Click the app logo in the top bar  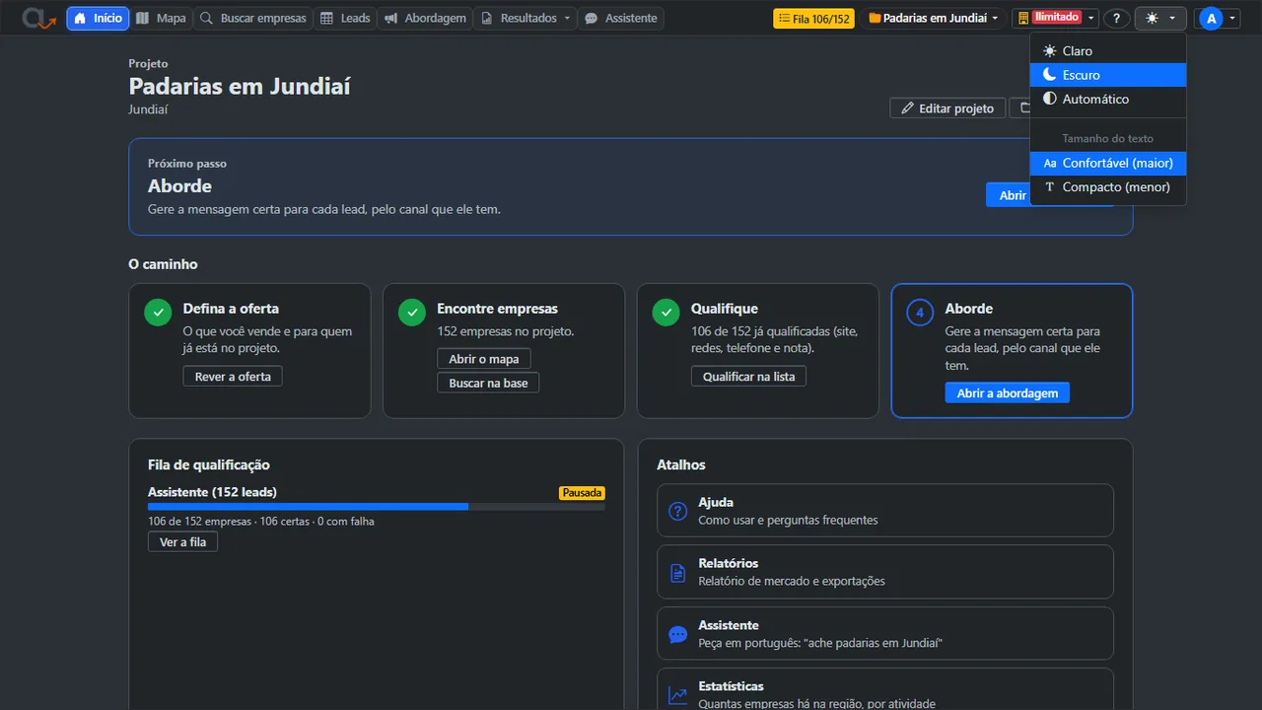pyautogui.click(x=39, y=18)
